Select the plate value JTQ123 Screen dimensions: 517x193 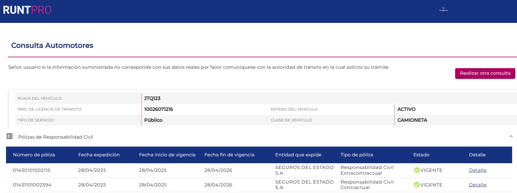point(152,99)
